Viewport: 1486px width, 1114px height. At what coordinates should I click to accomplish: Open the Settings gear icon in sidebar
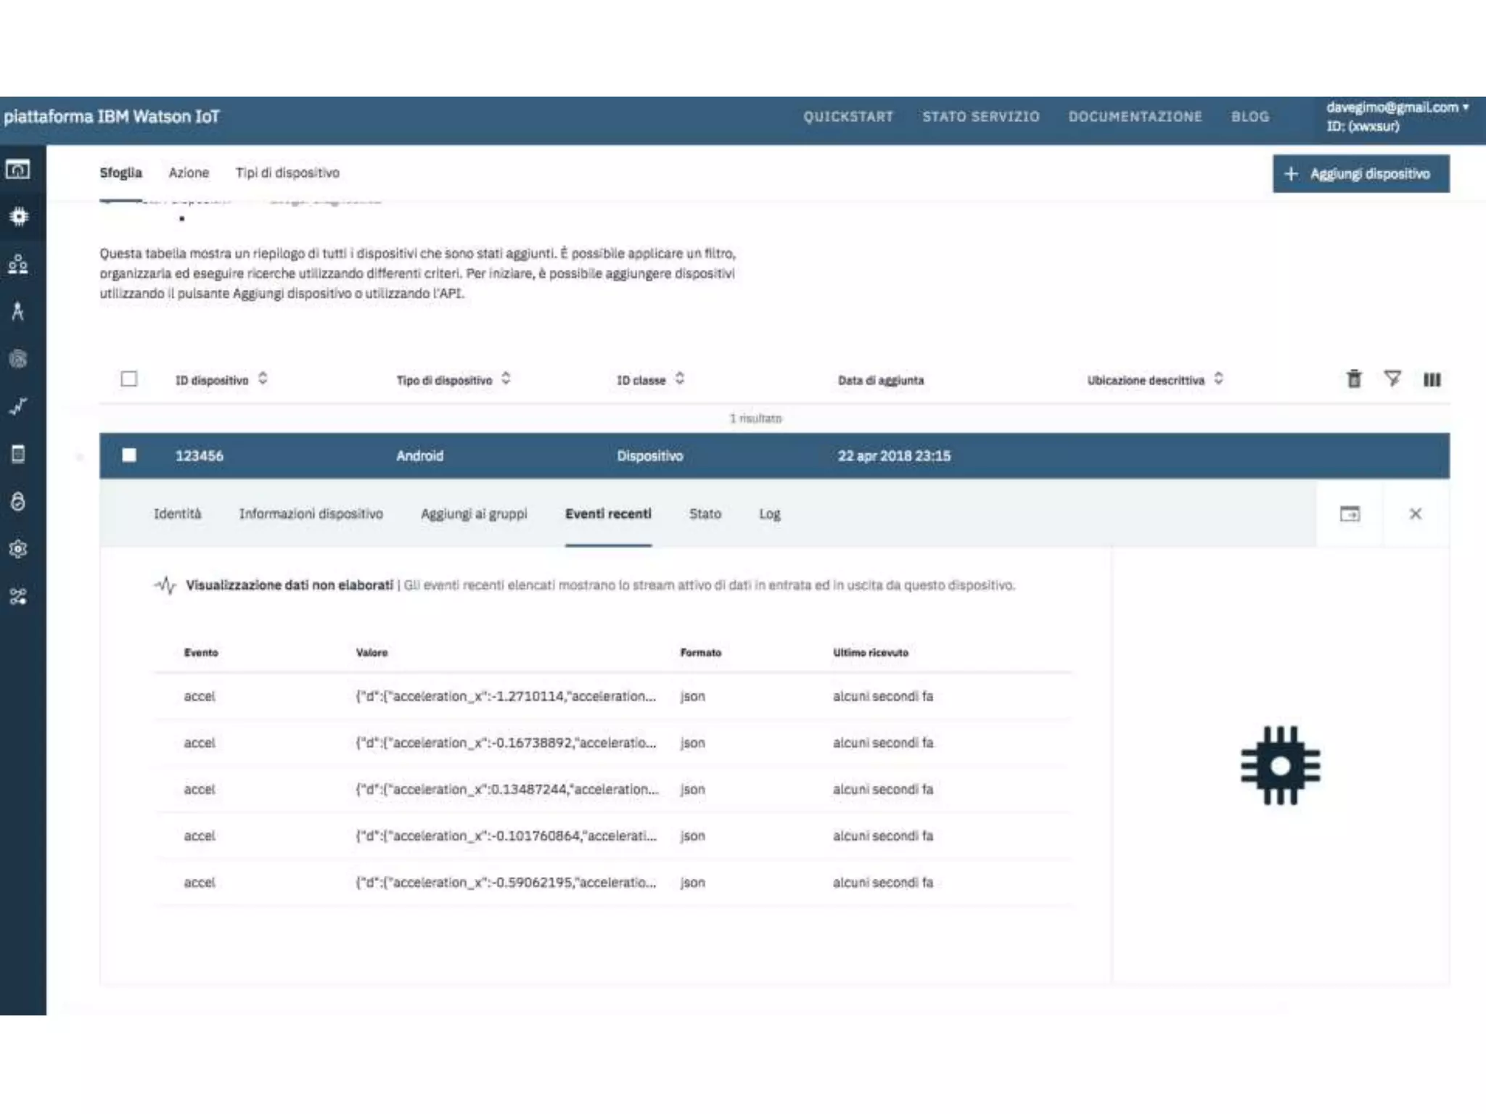pos(19,549)
